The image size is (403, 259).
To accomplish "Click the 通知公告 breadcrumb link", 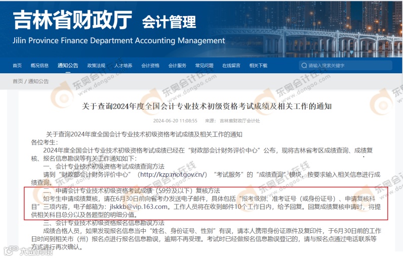I will [x=38, y=81].
